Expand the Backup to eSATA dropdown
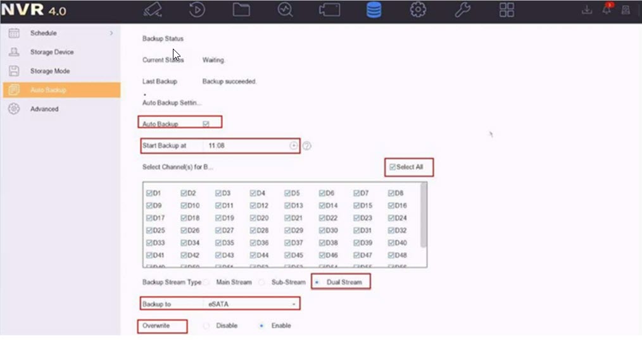The image size is (642, 340). tap(294, 305)
